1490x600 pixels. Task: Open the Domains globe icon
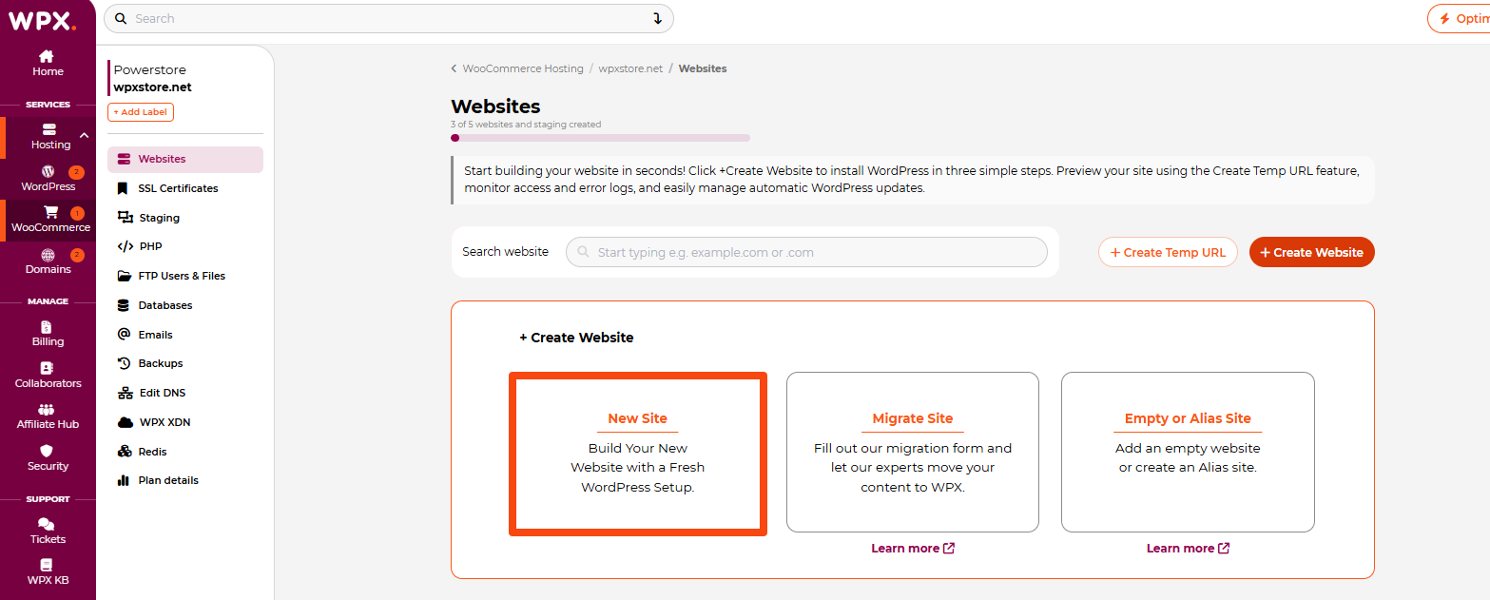tap(48, 255)
